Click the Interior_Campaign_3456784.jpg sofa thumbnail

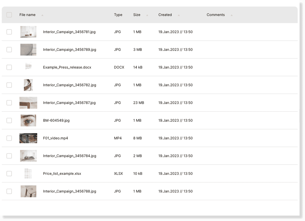[x=28, y=156]
